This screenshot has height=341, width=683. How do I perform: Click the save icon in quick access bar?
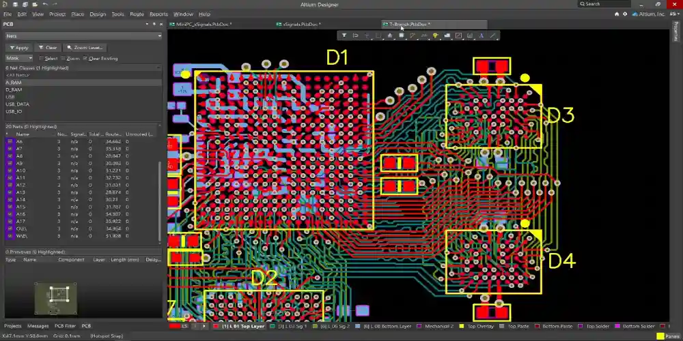[15, 4]
